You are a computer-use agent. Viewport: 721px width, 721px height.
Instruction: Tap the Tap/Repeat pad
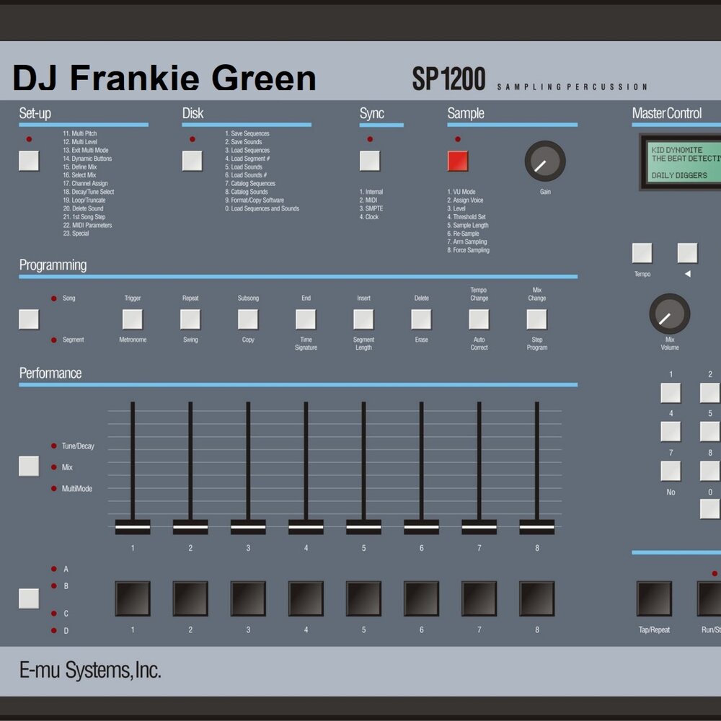(654, 598)
